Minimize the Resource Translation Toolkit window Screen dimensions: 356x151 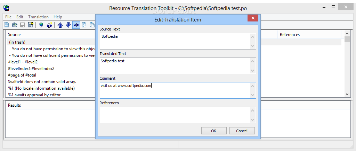pos(324,7)
